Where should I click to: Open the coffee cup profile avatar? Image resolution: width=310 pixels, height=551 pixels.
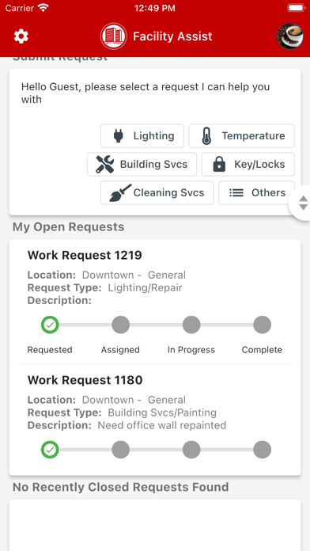click(x=290, y=36)
